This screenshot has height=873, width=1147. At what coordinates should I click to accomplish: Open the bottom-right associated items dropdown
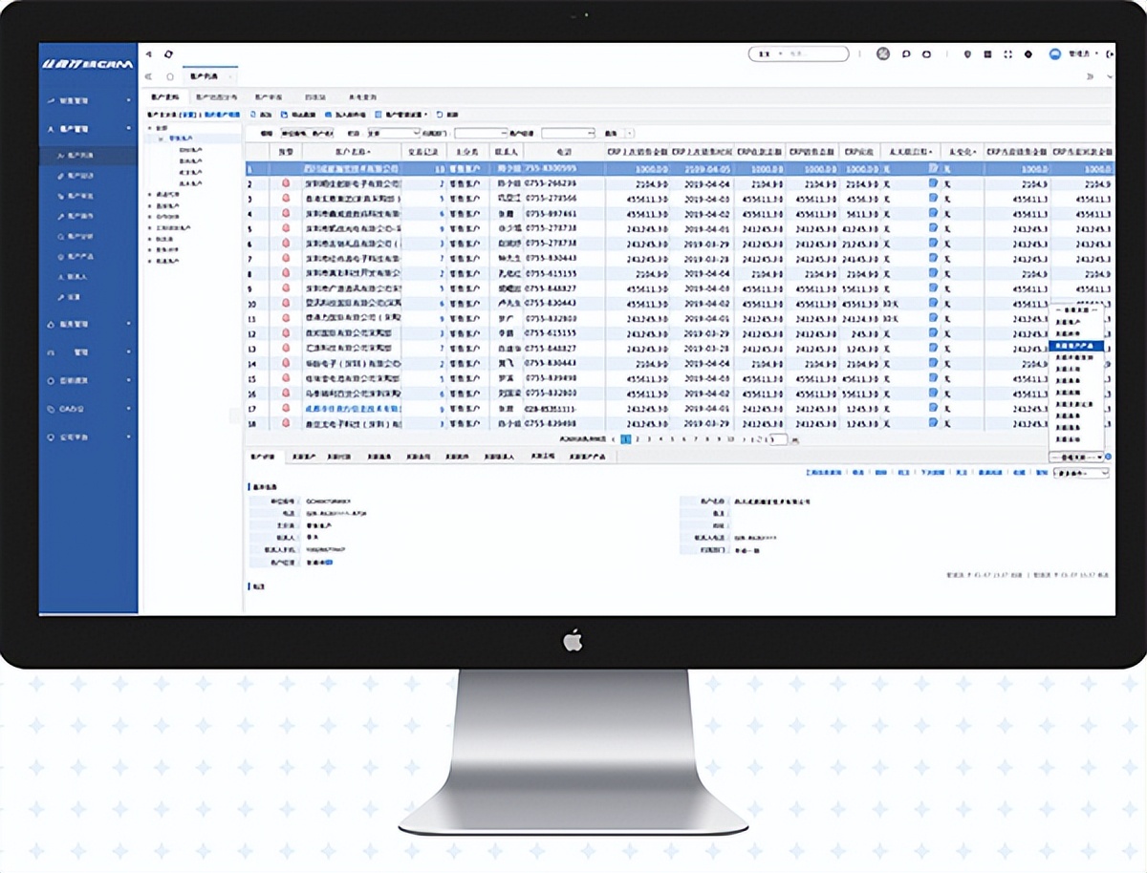tap(1076, 458)
